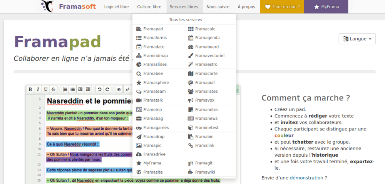
Task: Click bullet list button in pad preview
Action: point(73,89)
